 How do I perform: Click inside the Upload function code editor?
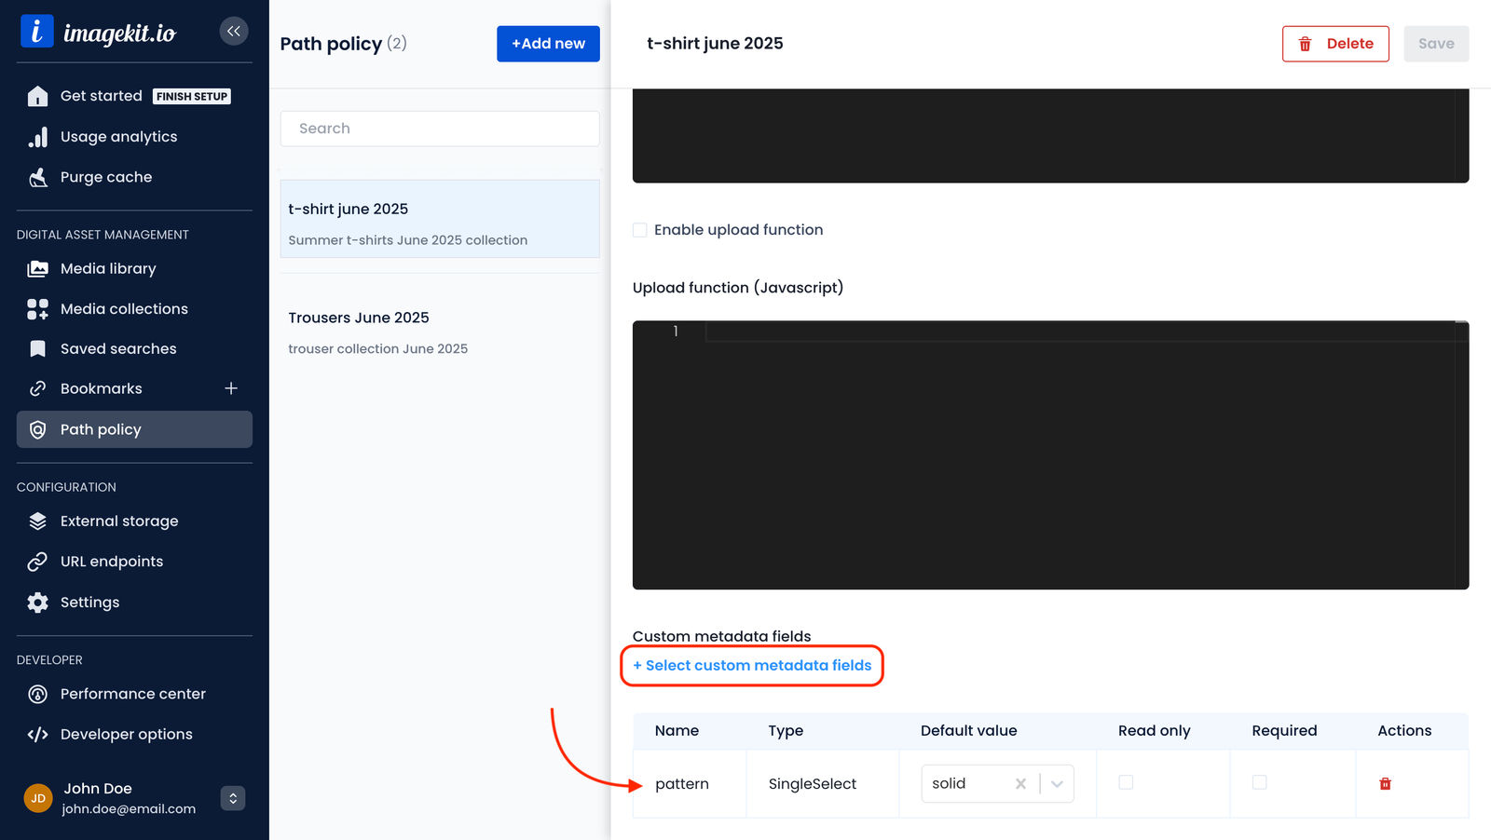tap(1050, 455)
